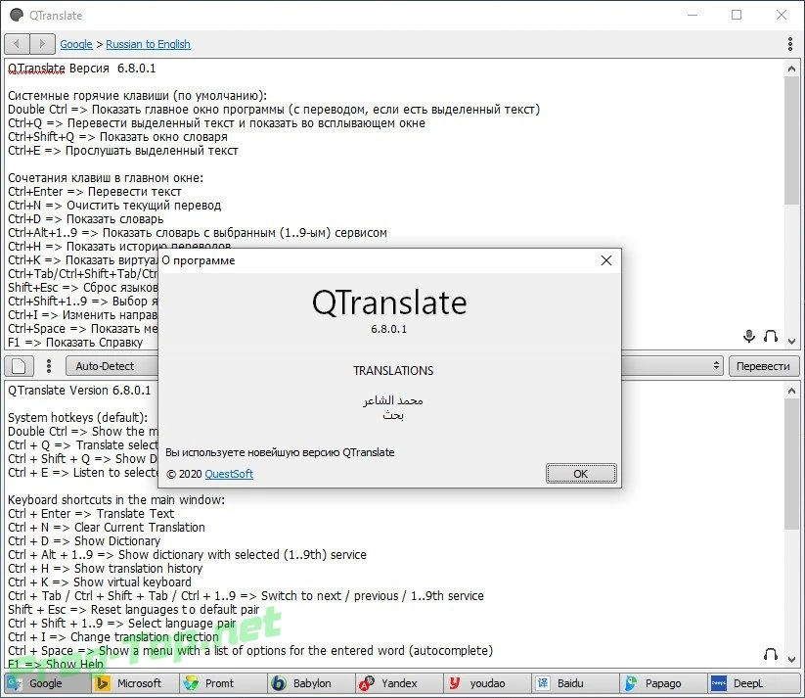This screenshot has height=698, width=805.
Task: Click OK in the about dialog
Action: [581, 474]
